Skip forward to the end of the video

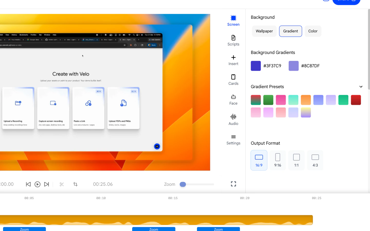[x=47, y=184]
